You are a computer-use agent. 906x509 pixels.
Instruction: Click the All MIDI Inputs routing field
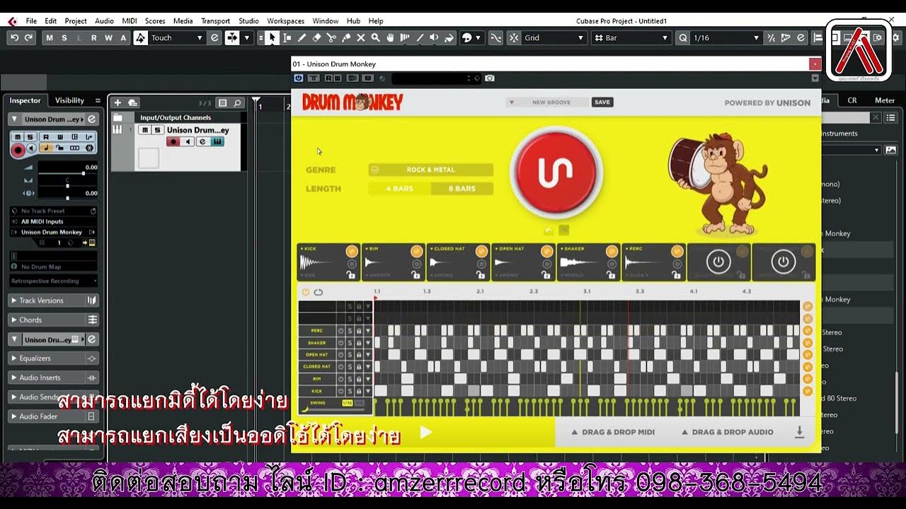tap(54, 221)
